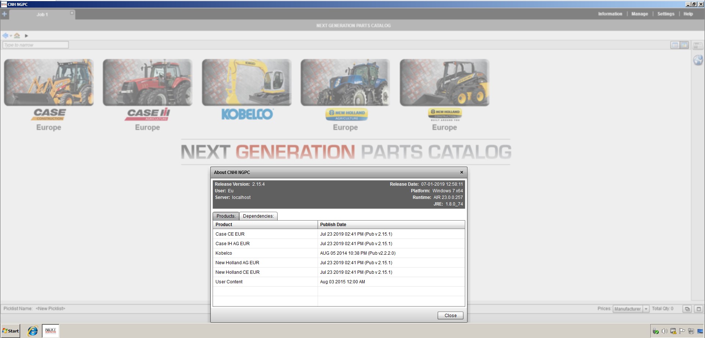
Task: Switch to the Job 1 tab
Action: click(x=42, y=15)
